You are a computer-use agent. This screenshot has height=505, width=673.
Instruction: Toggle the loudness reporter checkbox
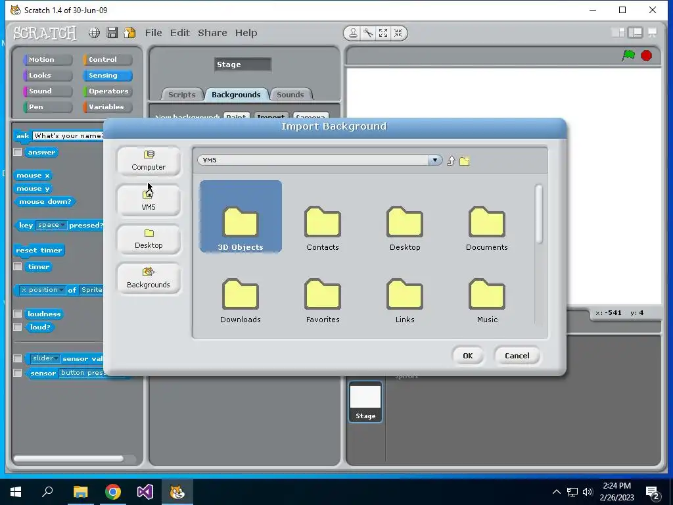[18, 314]
